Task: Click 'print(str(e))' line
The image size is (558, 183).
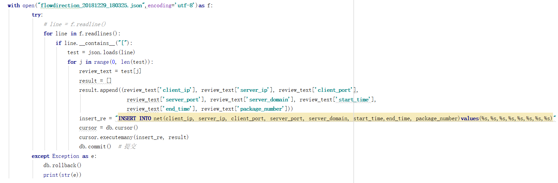Action: point(62,175)
